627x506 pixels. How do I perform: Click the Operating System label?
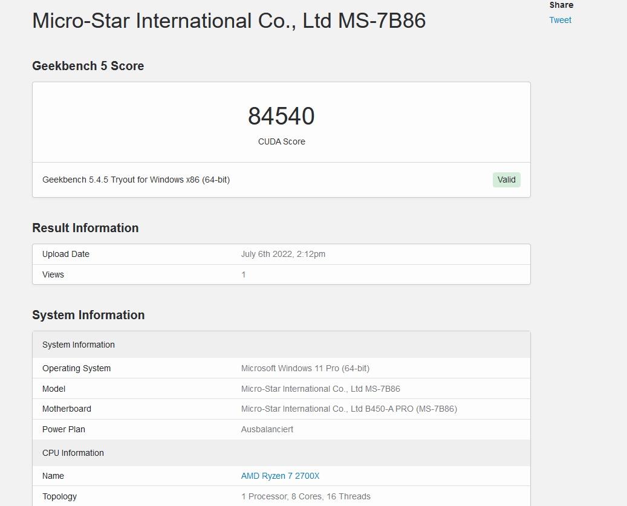pos(76,368)
